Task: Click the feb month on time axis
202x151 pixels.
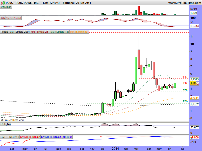Action: coord(126,149)
